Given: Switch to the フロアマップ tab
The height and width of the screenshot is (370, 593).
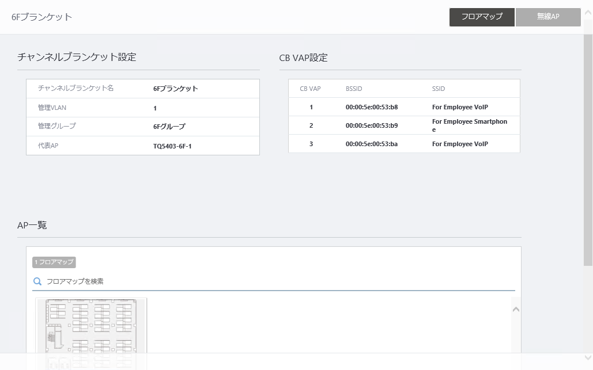Looking at the screenshot, I should [482, 17].
